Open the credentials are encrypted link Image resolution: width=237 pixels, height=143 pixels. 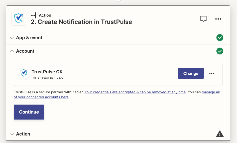pyautogui.click(x=135, y=92)
